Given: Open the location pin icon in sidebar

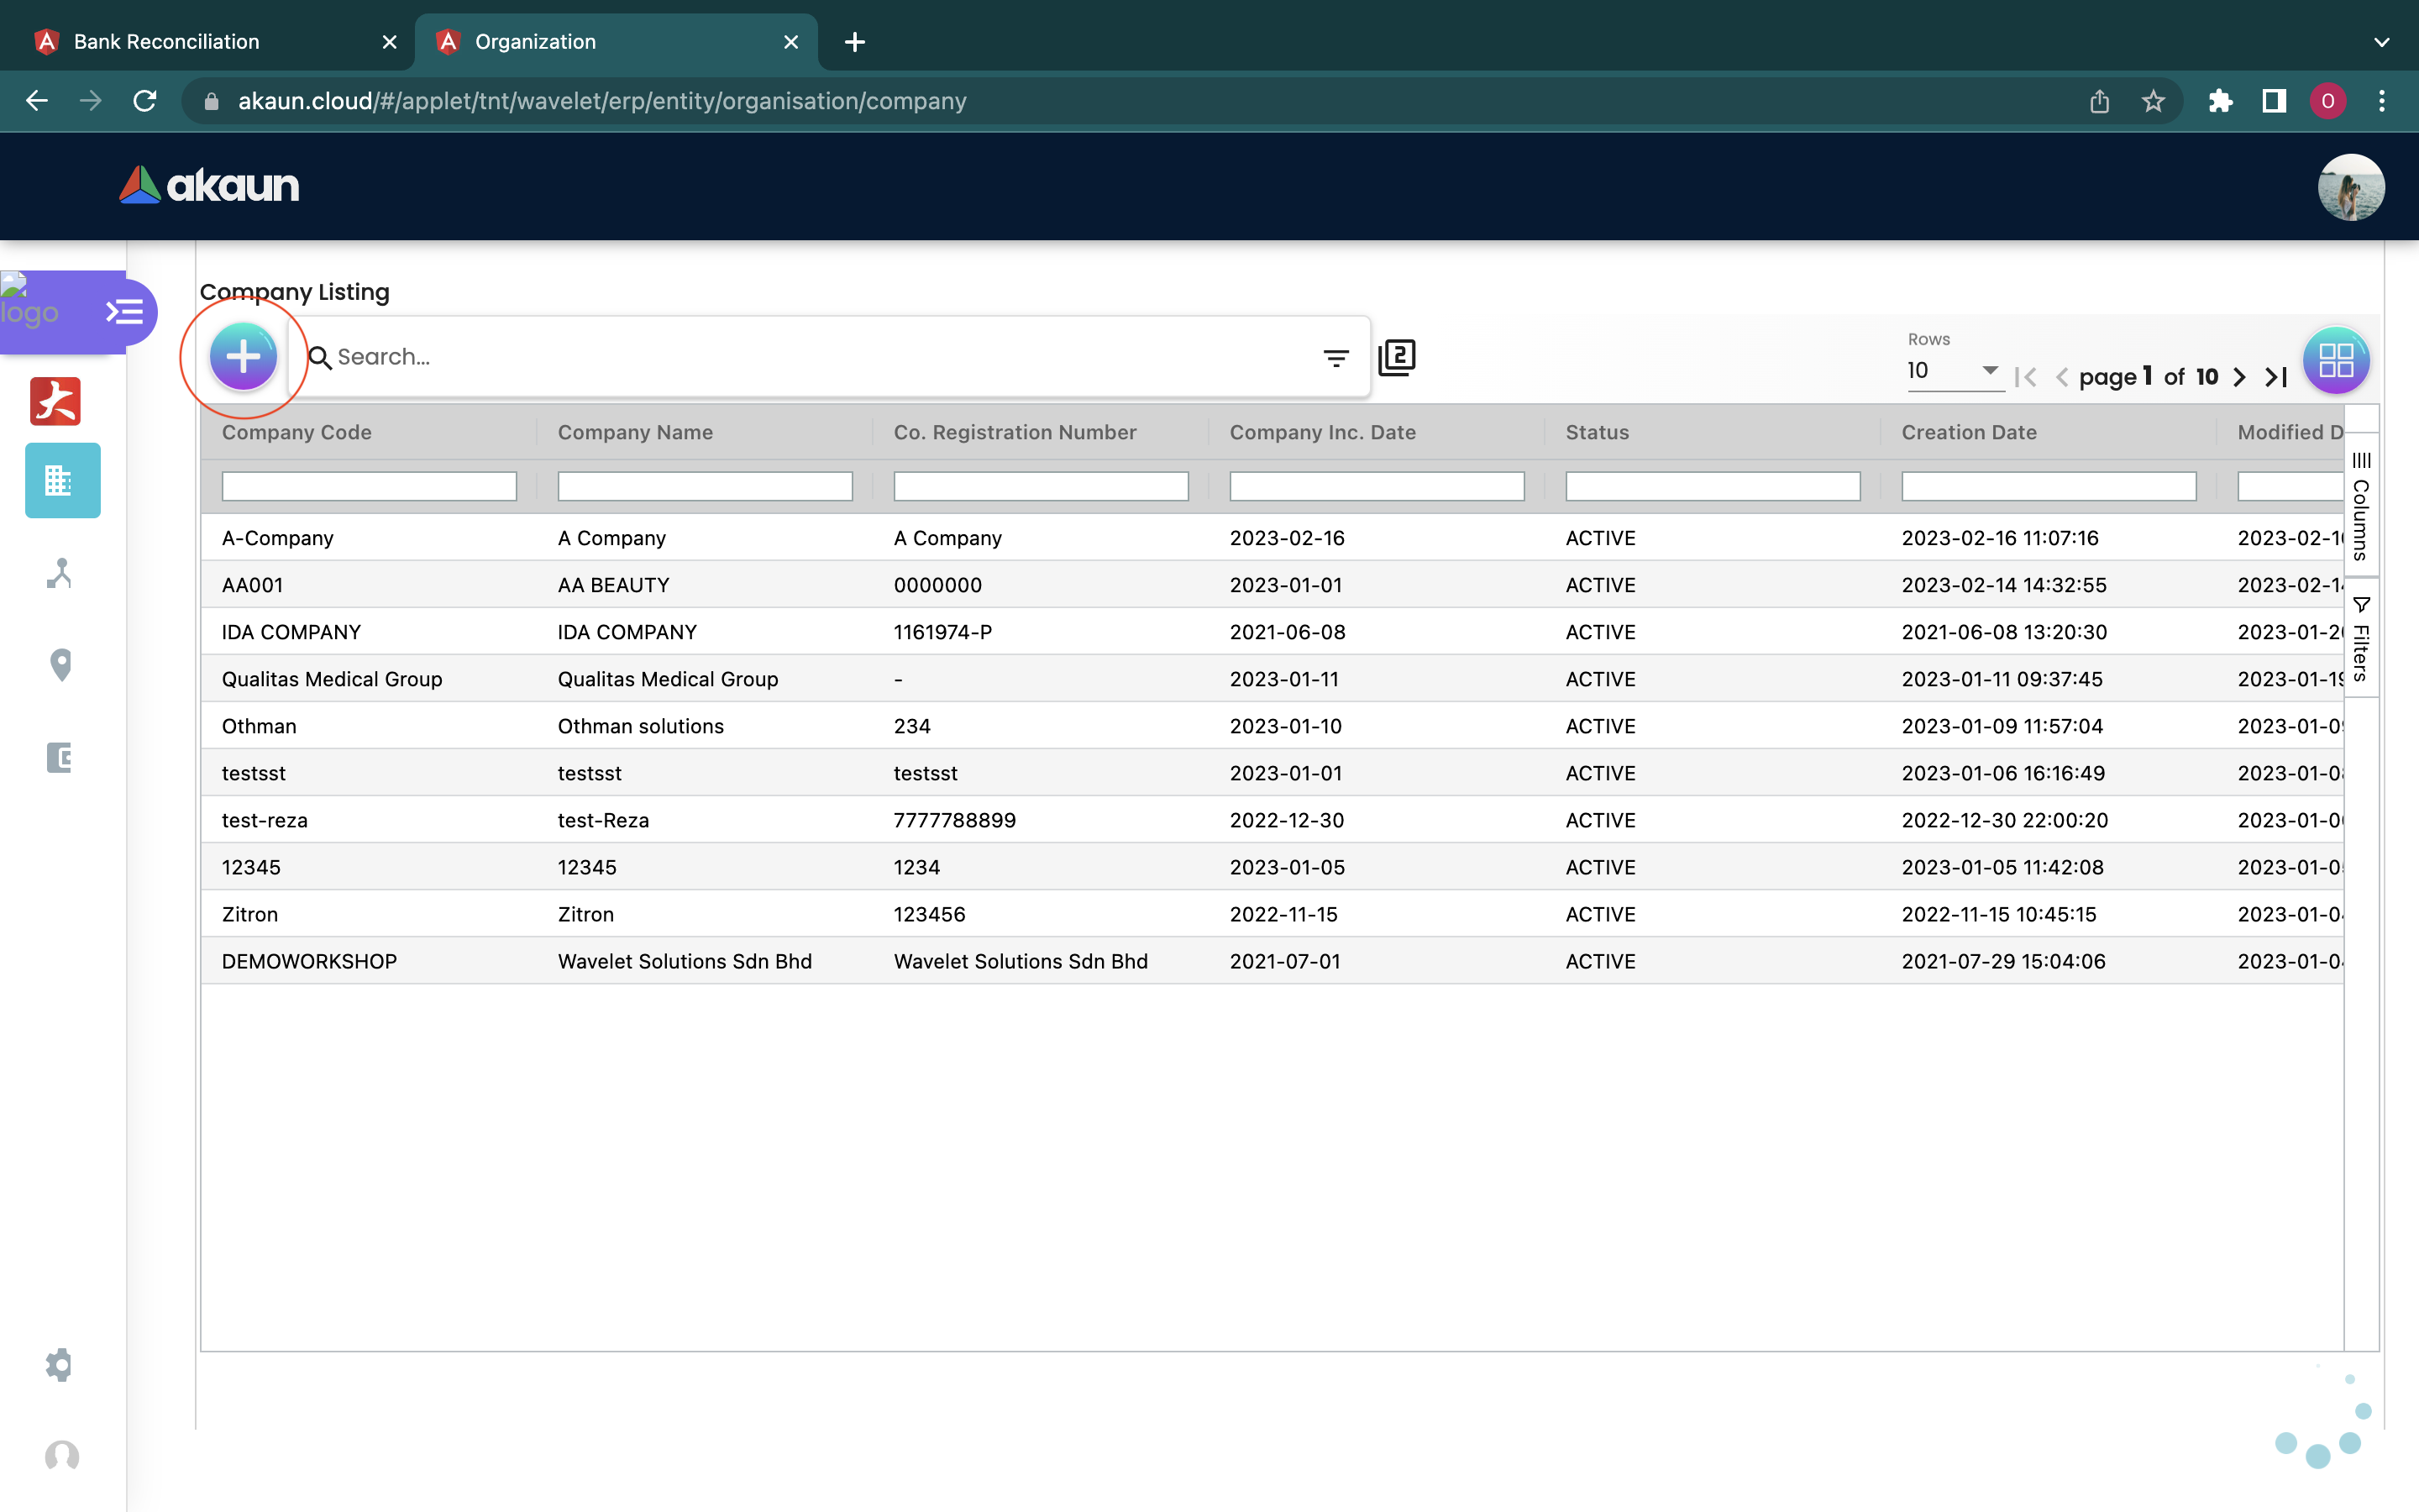Looking at the screenshot, I should 61,665.
